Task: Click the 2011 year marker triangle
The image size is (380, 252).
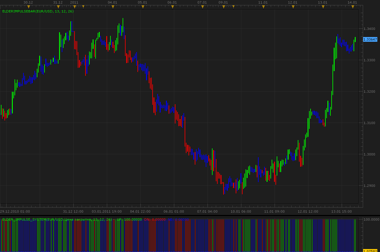Action: click(x=74, y=7)
